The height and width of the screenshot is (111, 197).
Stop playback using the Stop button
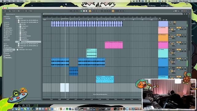click(x=84, y=11)
